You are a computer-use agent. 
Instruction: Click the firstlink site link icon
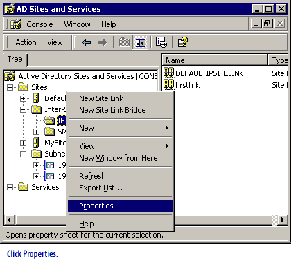(x=168, y=84)
